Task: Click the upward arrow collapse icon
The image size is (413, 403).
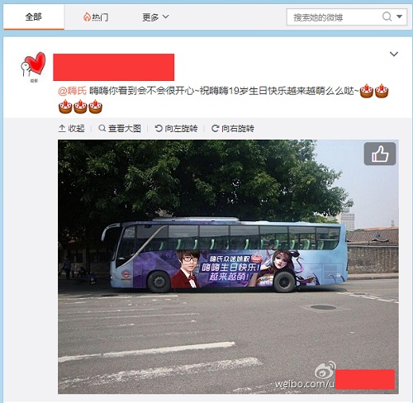Action: (62, 128)
